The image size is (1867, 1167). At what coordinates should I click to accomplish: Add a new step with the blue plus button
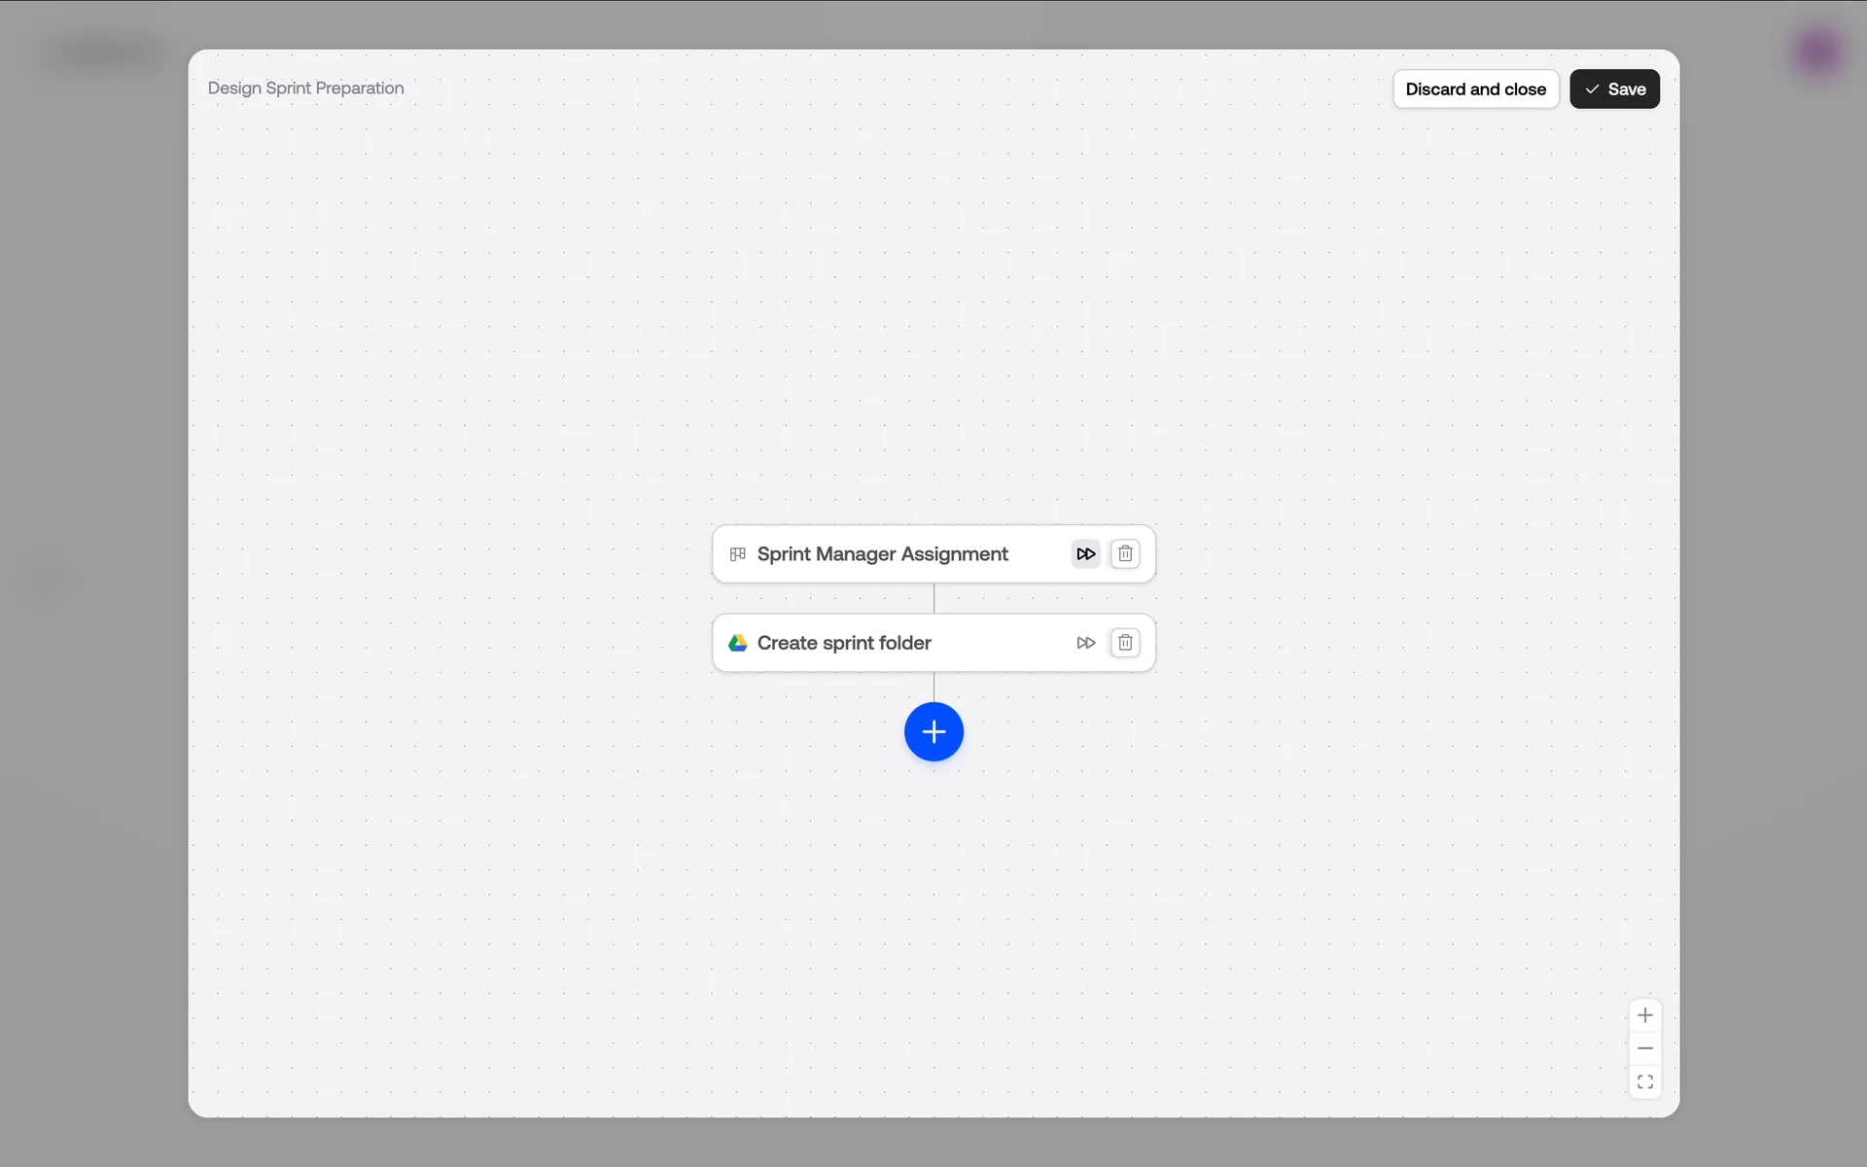(x=933, y=731)
